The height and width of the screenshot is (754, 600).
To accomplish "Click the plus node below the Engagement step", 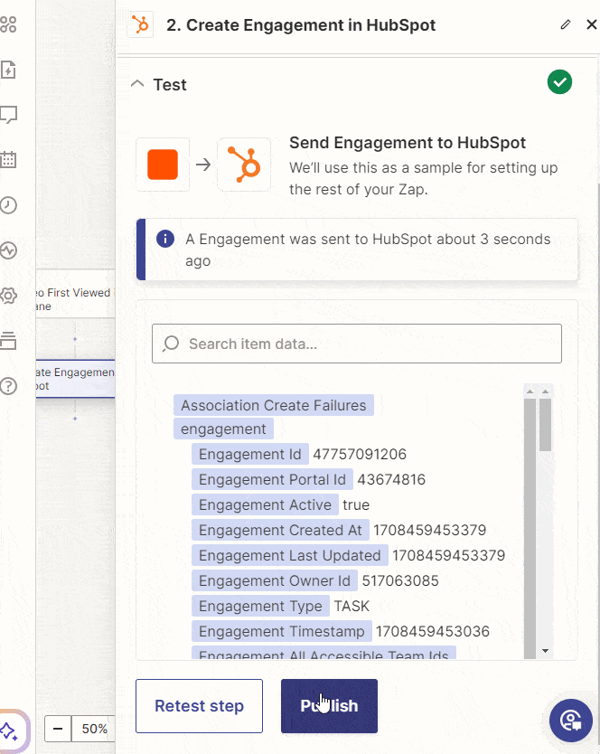I will [x=74, y=419].
